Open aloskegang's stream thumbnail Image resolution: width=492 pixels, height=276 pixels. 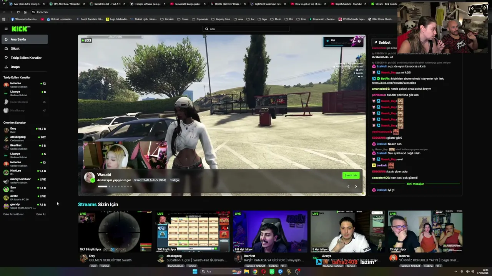[193, 232]
